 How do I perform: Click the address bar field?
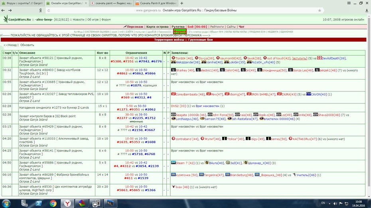pyautogui.click(x=185, y=10)
